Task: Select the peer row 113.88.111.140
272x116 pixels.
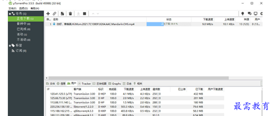Action: coord(135,102)
